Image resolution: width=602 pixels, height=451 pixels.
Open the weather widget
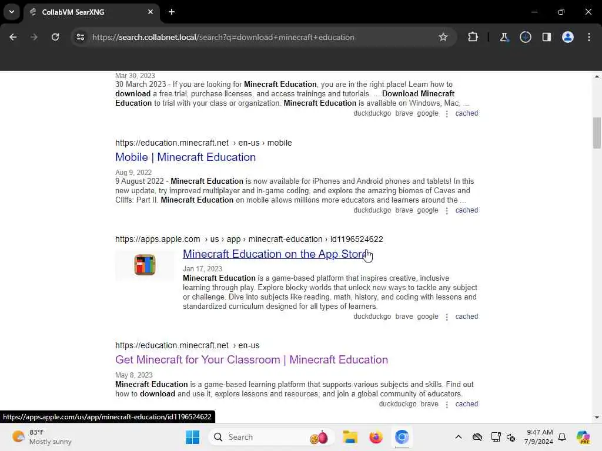tap(42, 437)
